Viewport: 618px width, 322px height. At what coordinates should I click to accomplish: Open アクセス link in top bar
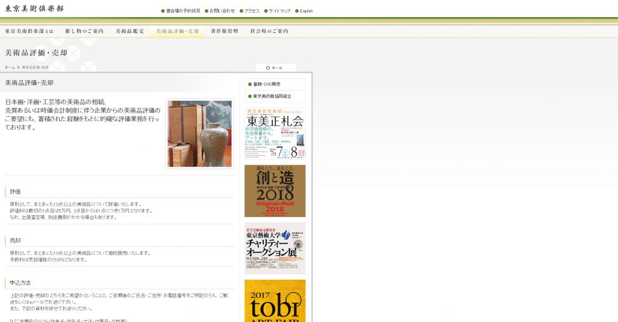(252, 11)
